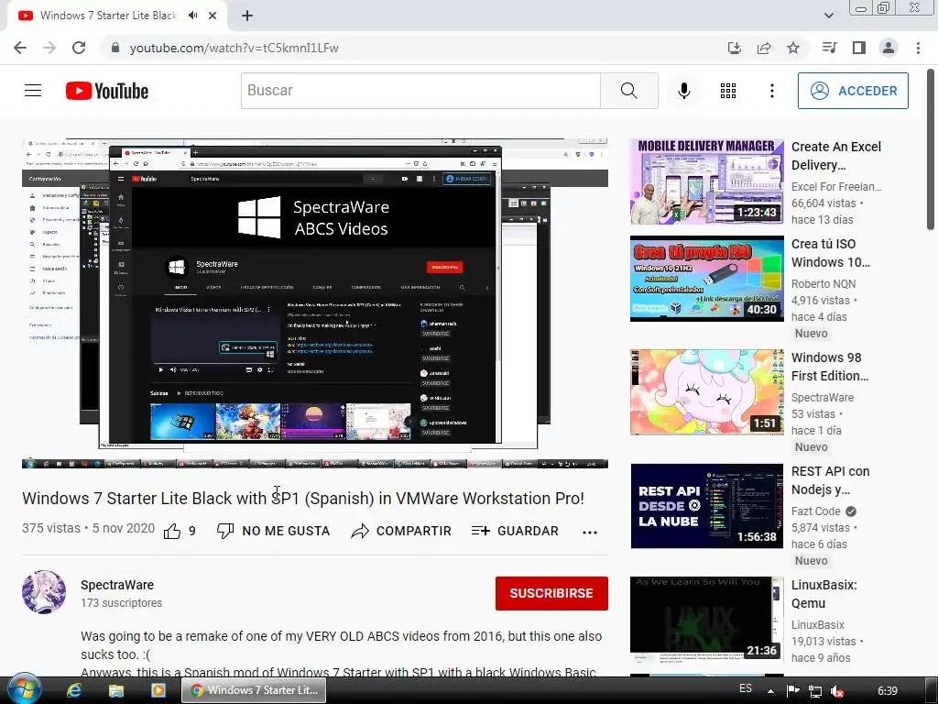Click the ACCEDER sign-in button
Image resolution: width=938 pixels, height=704 pixels.
pyautogui.click(x=853, y=91)
